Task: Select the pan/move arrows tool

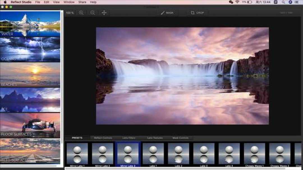Action: [x=104, y=13]
